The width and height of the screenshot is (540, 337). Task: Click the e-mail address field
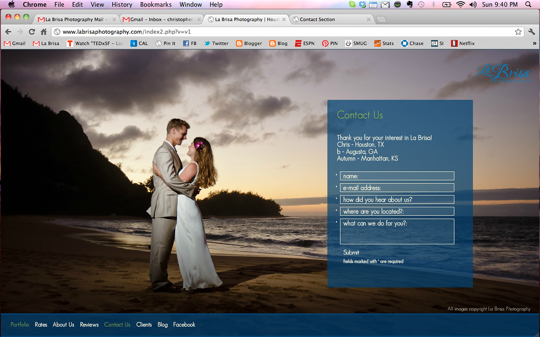coord(397,188)
